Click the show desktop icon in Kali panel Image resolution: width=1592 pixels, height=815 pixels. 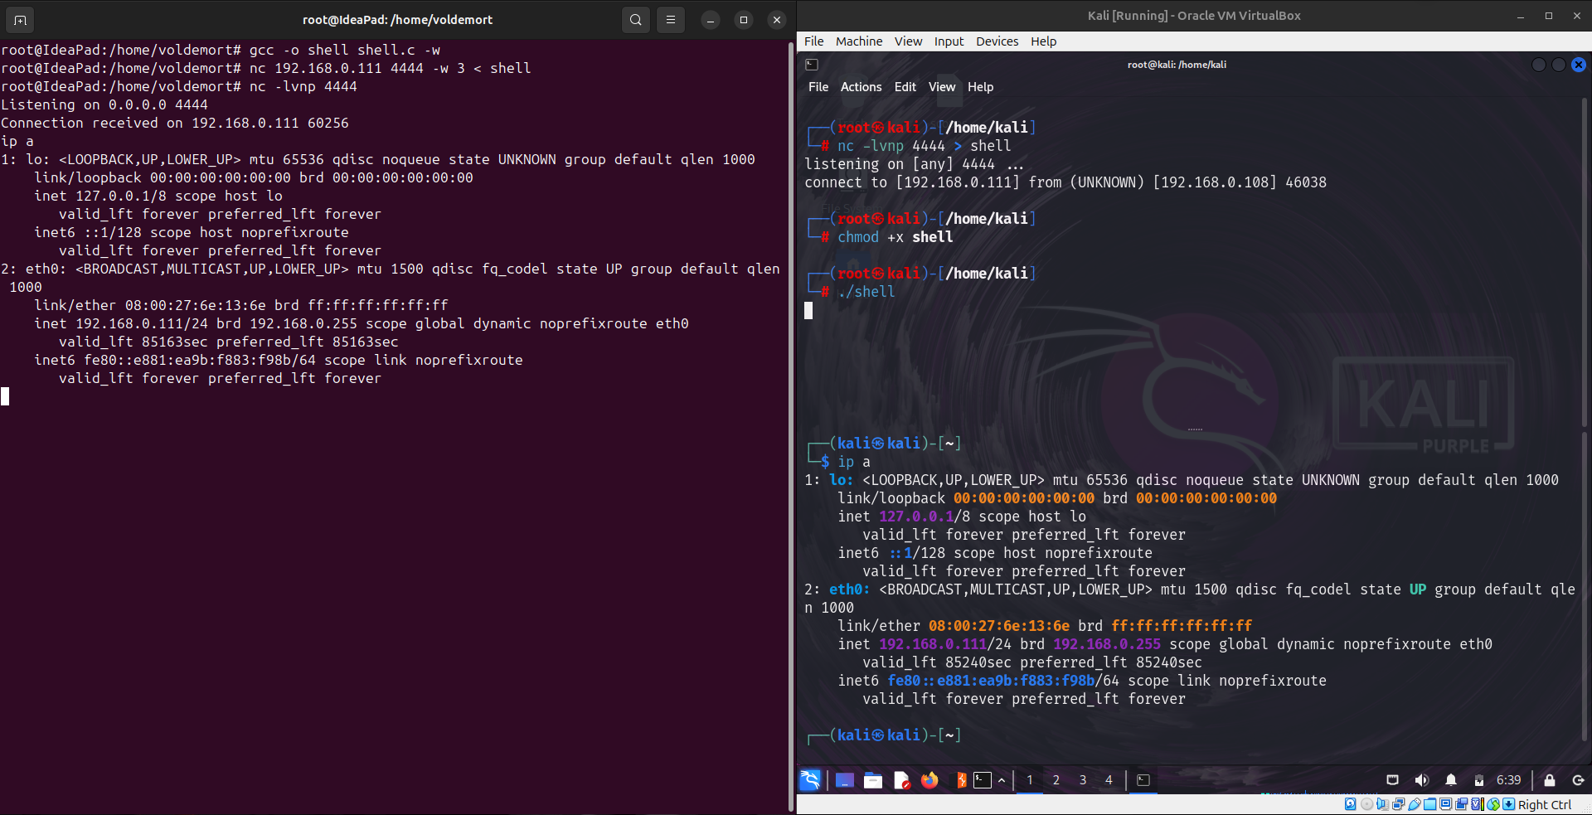tap(845, 780)
